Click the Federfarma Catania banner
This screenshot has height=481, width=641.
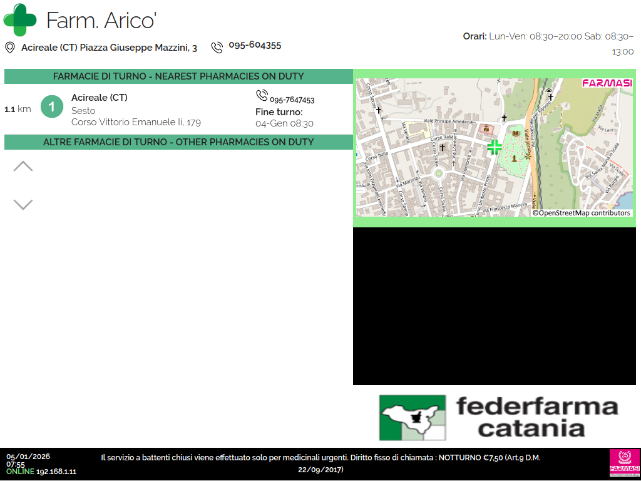click(x=498, y=417)
